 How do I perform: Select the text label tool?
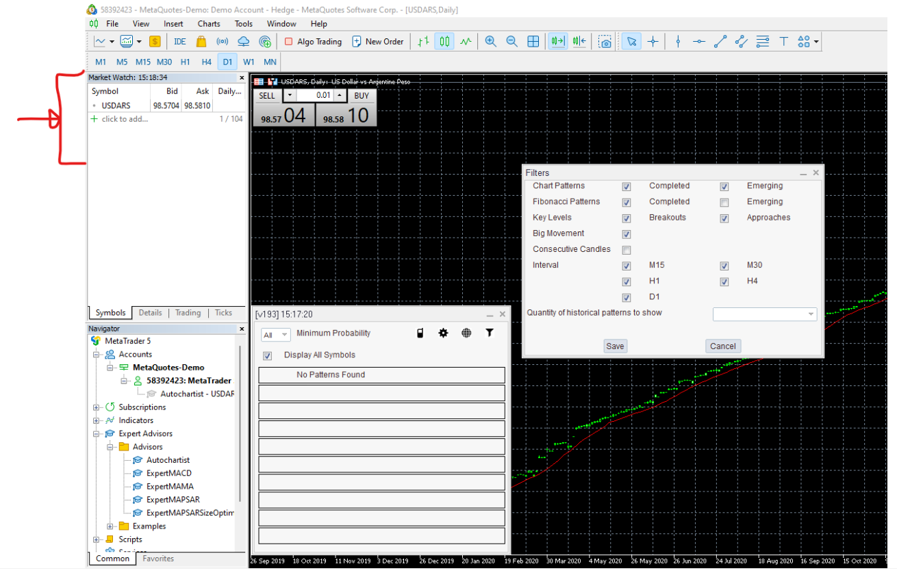point(783,42)
